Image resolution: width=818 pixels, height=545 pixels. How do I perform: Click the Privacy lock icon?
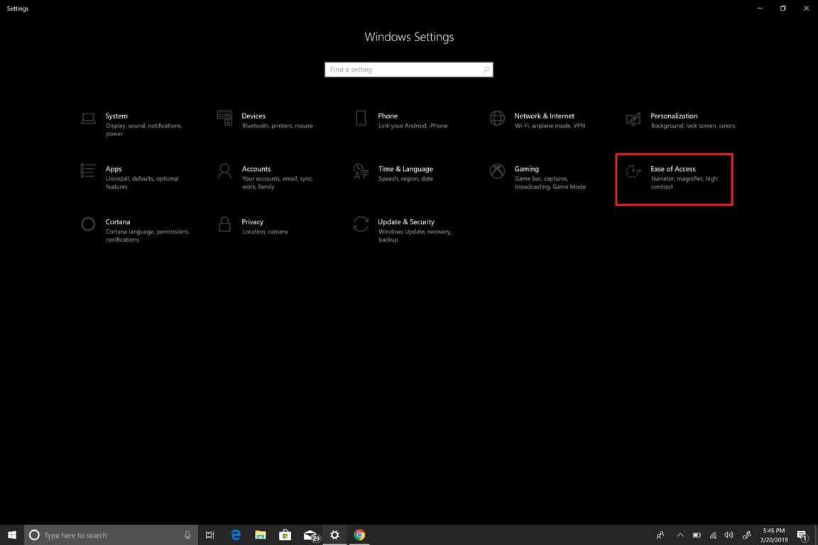point(224,224)
